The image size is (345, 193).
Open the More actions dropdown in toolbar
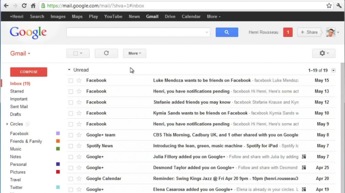coord(134,53)
